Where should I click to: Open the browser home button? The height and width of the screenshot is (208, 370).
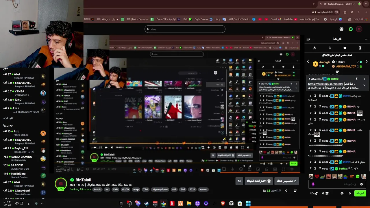(345, 12)
